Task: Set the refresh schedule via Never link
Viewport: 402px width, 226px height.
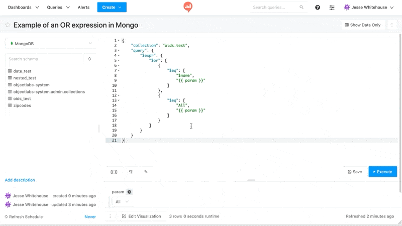Action: 90,217
